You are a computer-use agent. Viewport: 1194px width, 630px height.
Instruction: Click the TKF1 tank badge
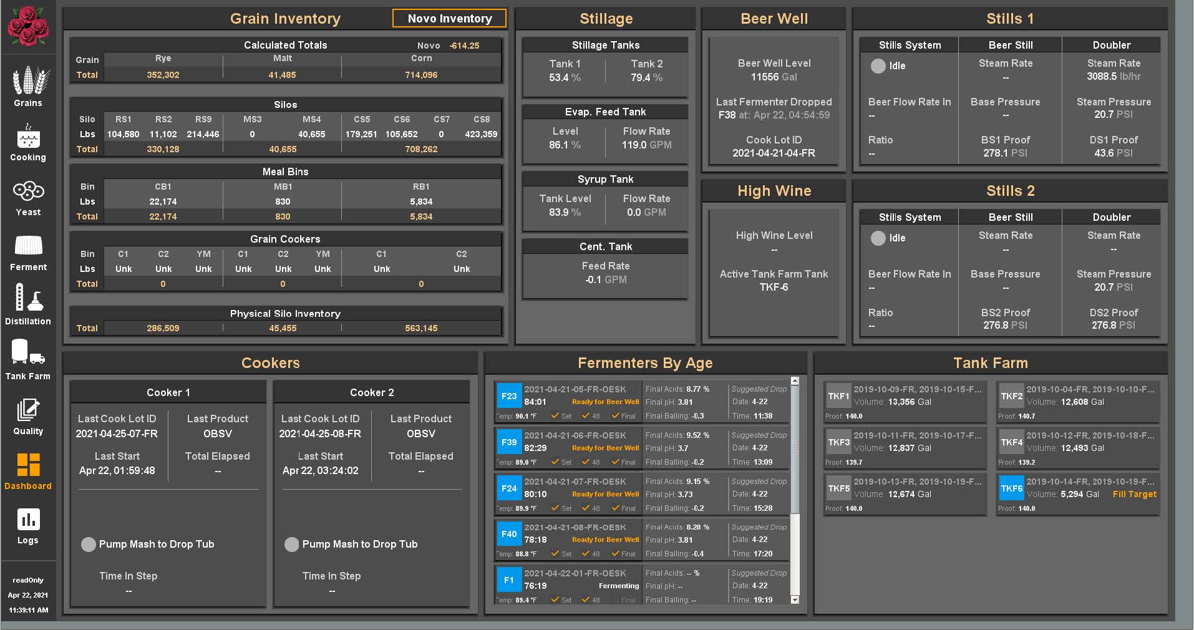pos(838,396)
